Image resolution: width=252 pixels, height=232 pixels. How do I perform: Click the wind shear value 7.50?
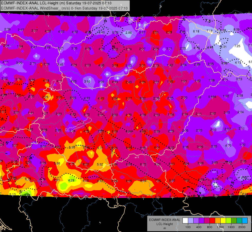coord(101,131)
